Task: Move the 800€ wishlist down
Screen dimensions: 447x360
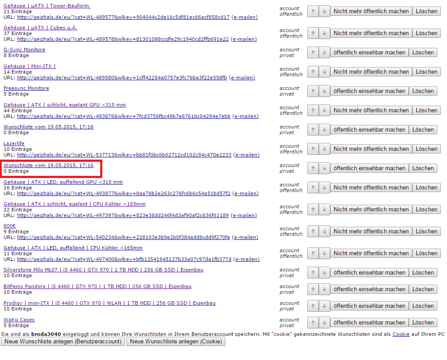Action: click(324, 232)
